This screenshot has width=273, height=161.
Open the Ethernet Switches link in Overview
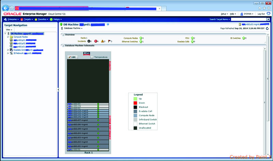[130, 42]
